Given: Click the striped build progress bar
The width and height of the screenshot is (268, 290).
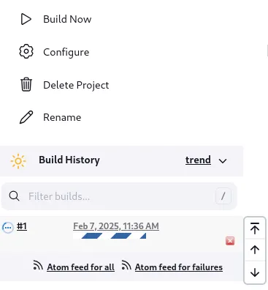Looking at the screenshot, I should point(110,236).
